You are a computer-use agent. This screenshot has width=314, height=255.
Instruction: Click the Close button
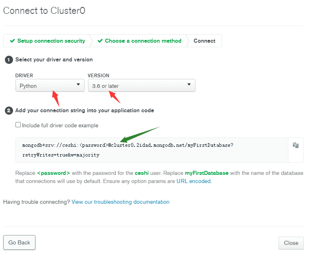291,243
